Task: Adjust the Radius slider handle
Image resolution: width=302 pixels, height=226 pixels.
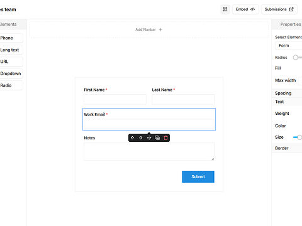Action: coord(296,58)
